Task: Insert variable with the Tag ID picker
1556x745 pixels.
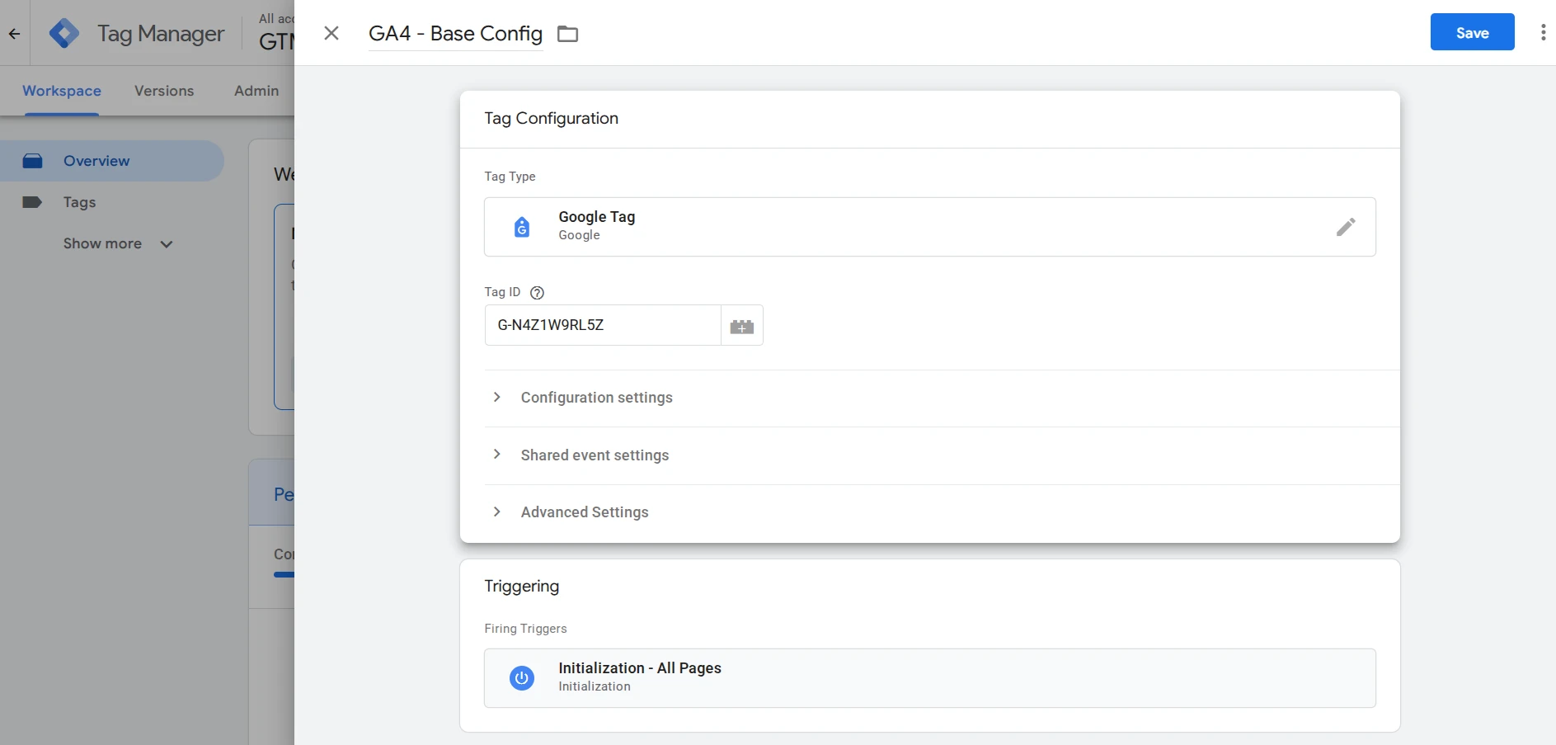Action: coord(742,326)
